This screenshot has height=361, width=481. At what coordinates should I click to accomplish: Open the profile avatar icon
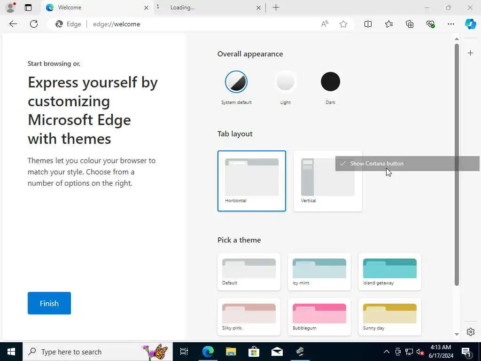coord(11,8)
